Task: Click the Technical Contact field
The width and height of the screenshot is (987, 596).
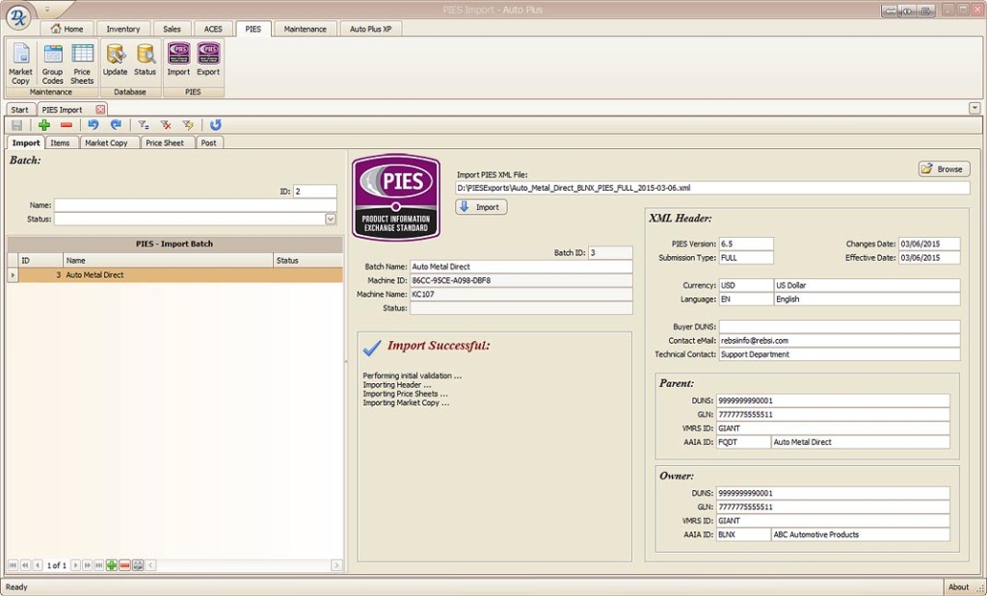Action: click(840, 354)
